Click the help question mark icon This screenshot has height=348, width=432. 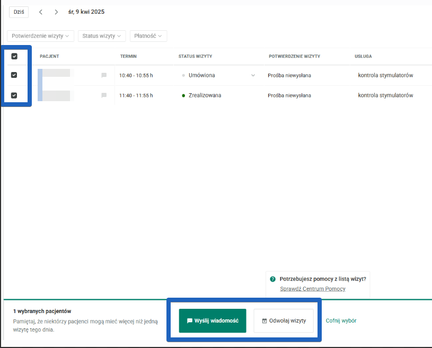click(x=272, y=279)
